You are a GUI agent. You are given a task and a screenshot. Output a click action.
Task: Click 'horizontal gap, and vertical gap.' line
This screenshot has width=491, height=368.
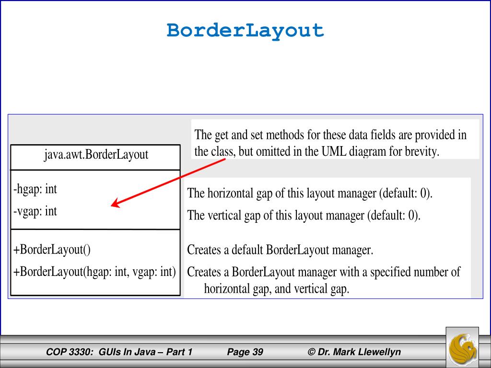pos(277,288)
